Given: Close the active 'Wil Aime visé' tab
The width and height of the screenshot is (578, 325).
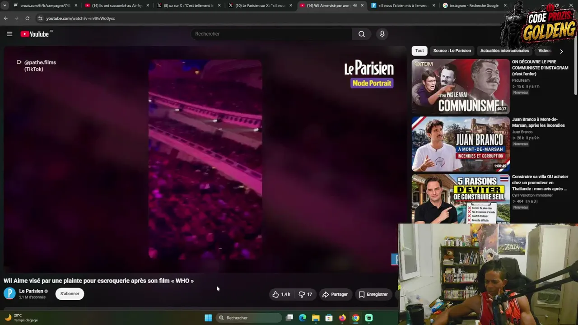Looking at the screenshot, I should pos(362,5).
